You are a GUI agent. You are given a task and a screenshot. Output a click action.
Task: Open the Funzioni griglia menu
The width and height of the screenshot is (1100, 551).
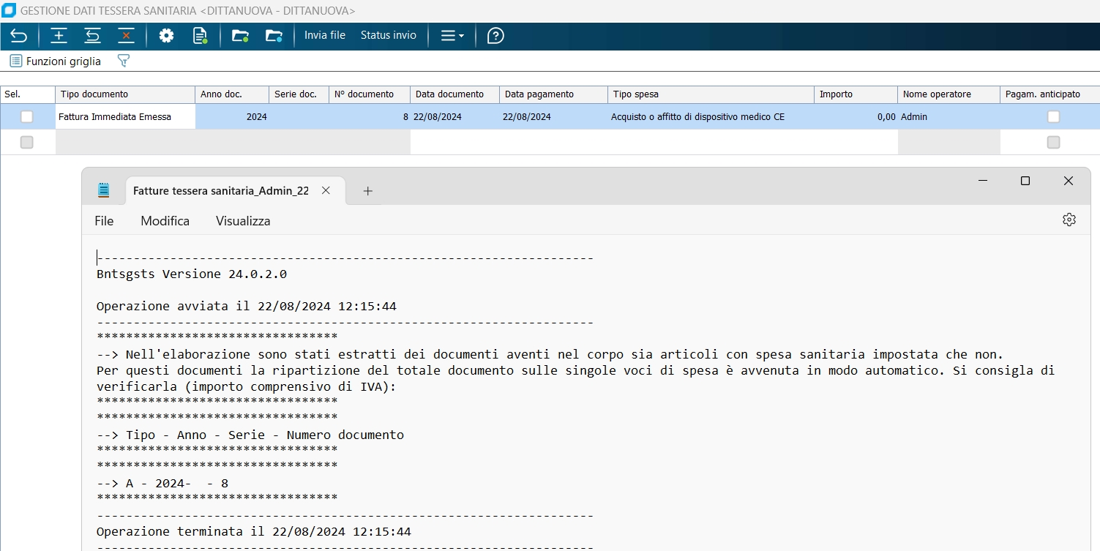pos(56,61)
